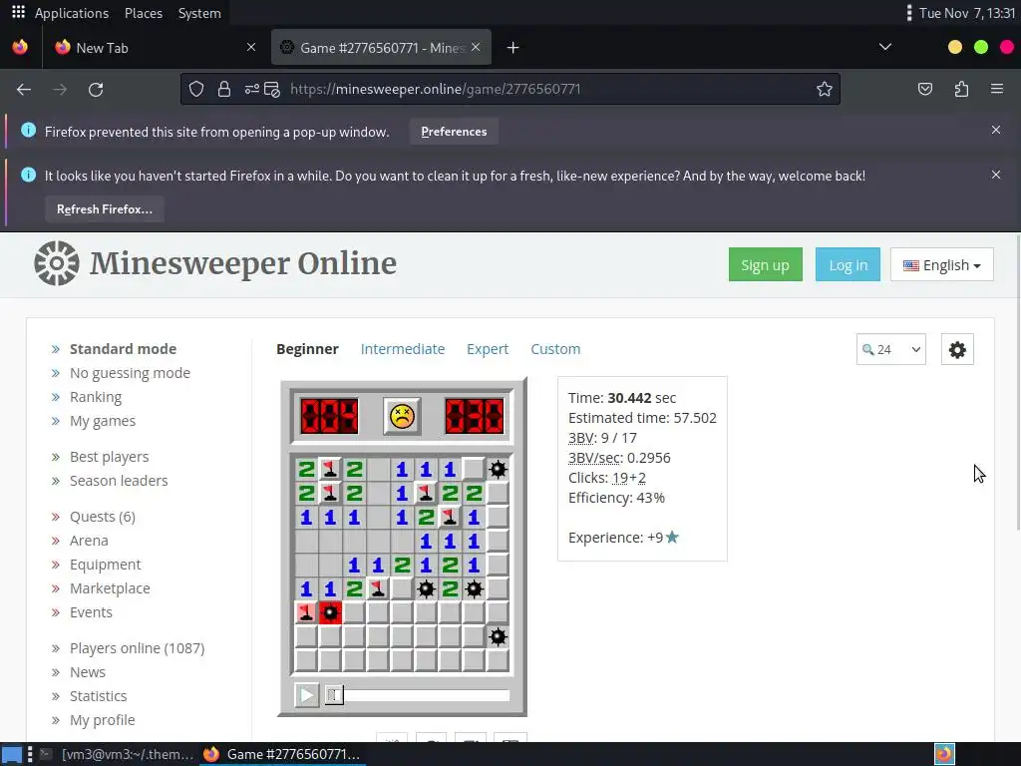Bookmark this page with star icon
1021x766 pixels.
pyautogui.click(x=825, y=89)
